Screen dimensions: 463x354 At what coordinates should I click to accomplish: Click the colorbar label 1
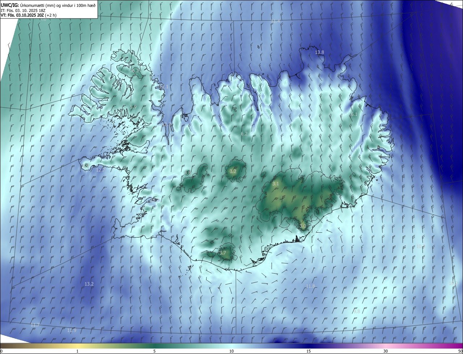77,351
